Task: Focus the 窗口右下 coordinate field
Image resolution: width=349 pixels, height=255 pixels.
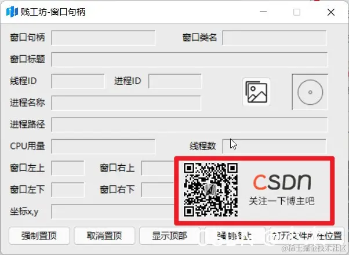Action: tap(158, 190)
